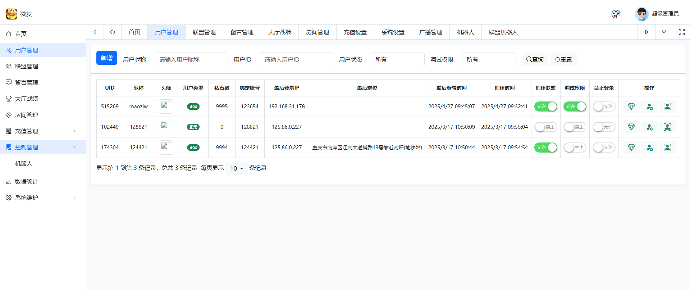This screenshot has height=290, width=690.
Task: Click the blue 新增 button
Action: pyautogui.click(x=106, y=58)
